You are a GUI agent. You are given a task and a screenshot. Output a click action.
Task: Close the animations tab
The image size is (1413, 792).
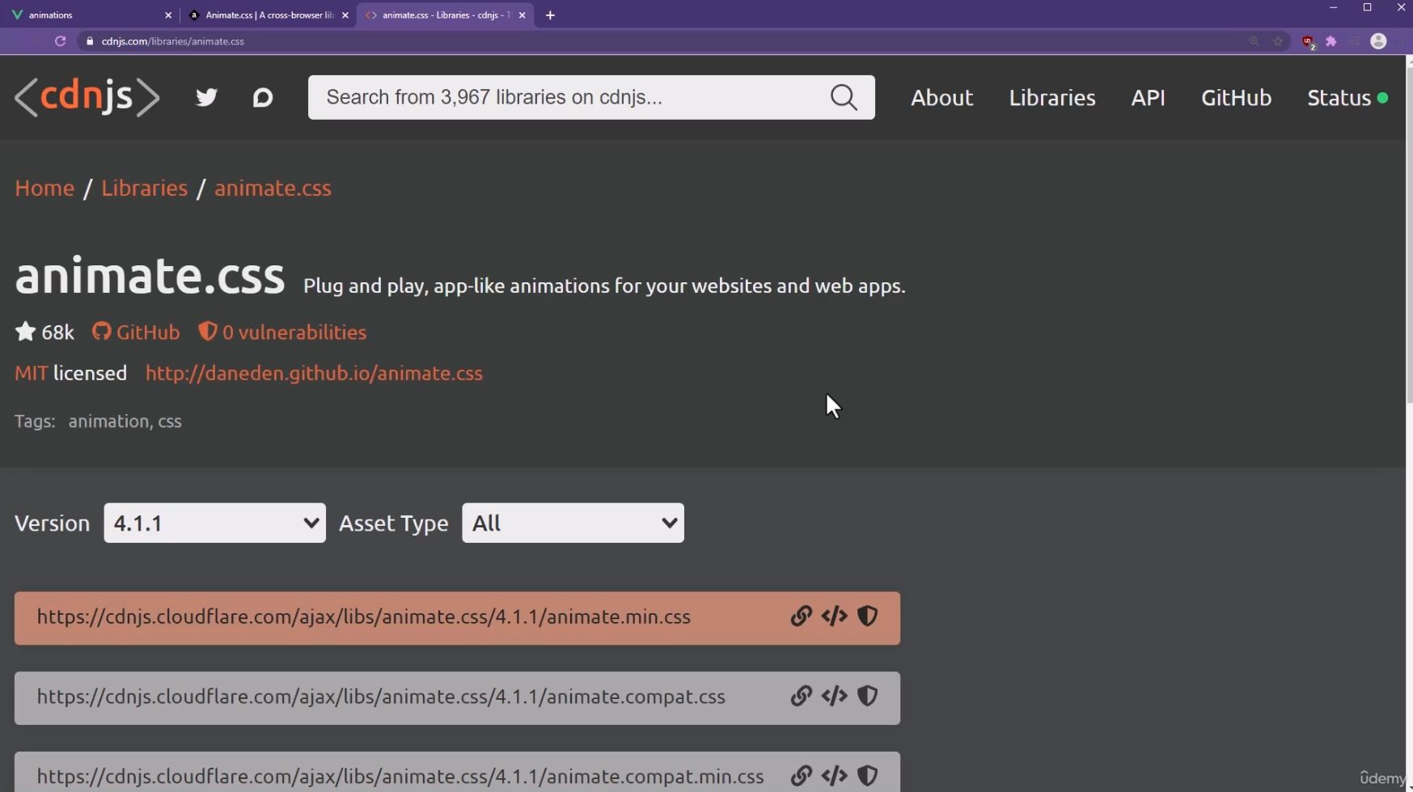(168, 15)
